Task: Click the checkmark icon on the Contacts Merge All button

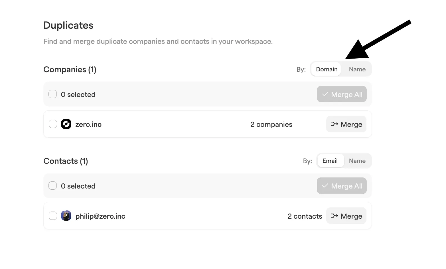Action: pyautogui.click(x=325, y=186)
